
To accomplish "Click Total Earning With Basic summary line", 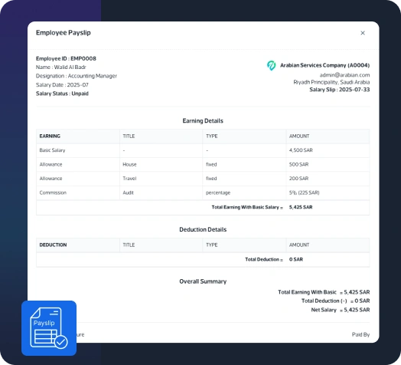I will pyautogui.click(x=324, y=292).
